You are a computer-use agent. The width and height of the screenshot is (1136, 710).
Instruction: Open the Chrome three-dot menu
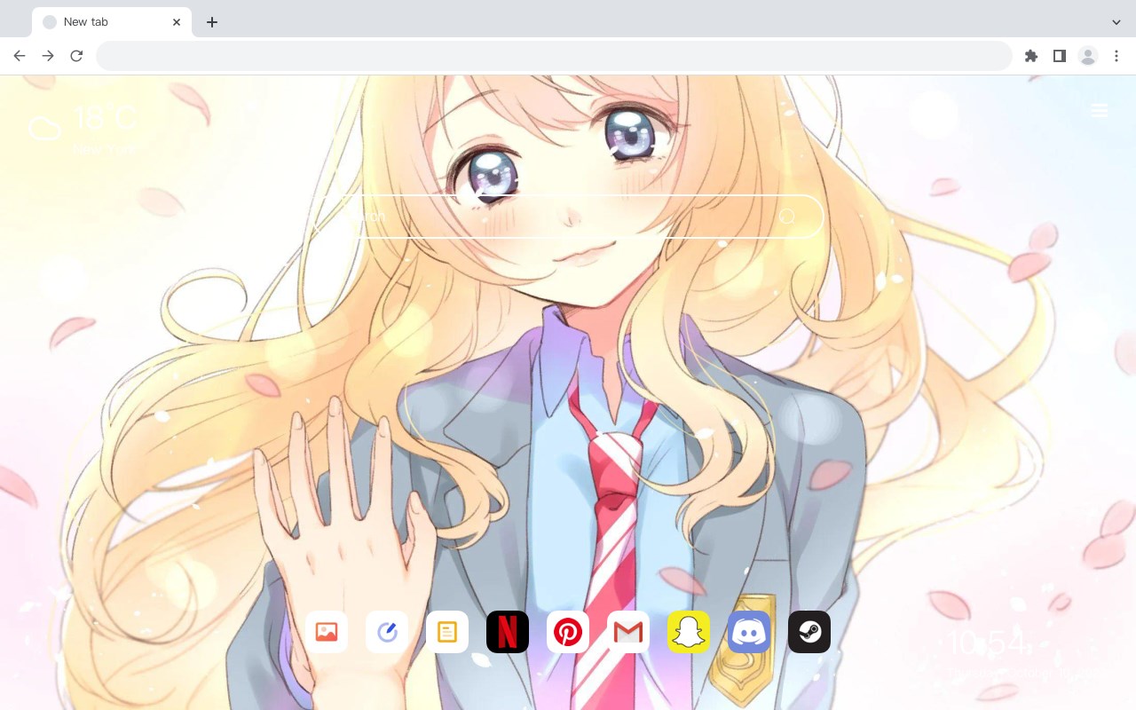1116,56
